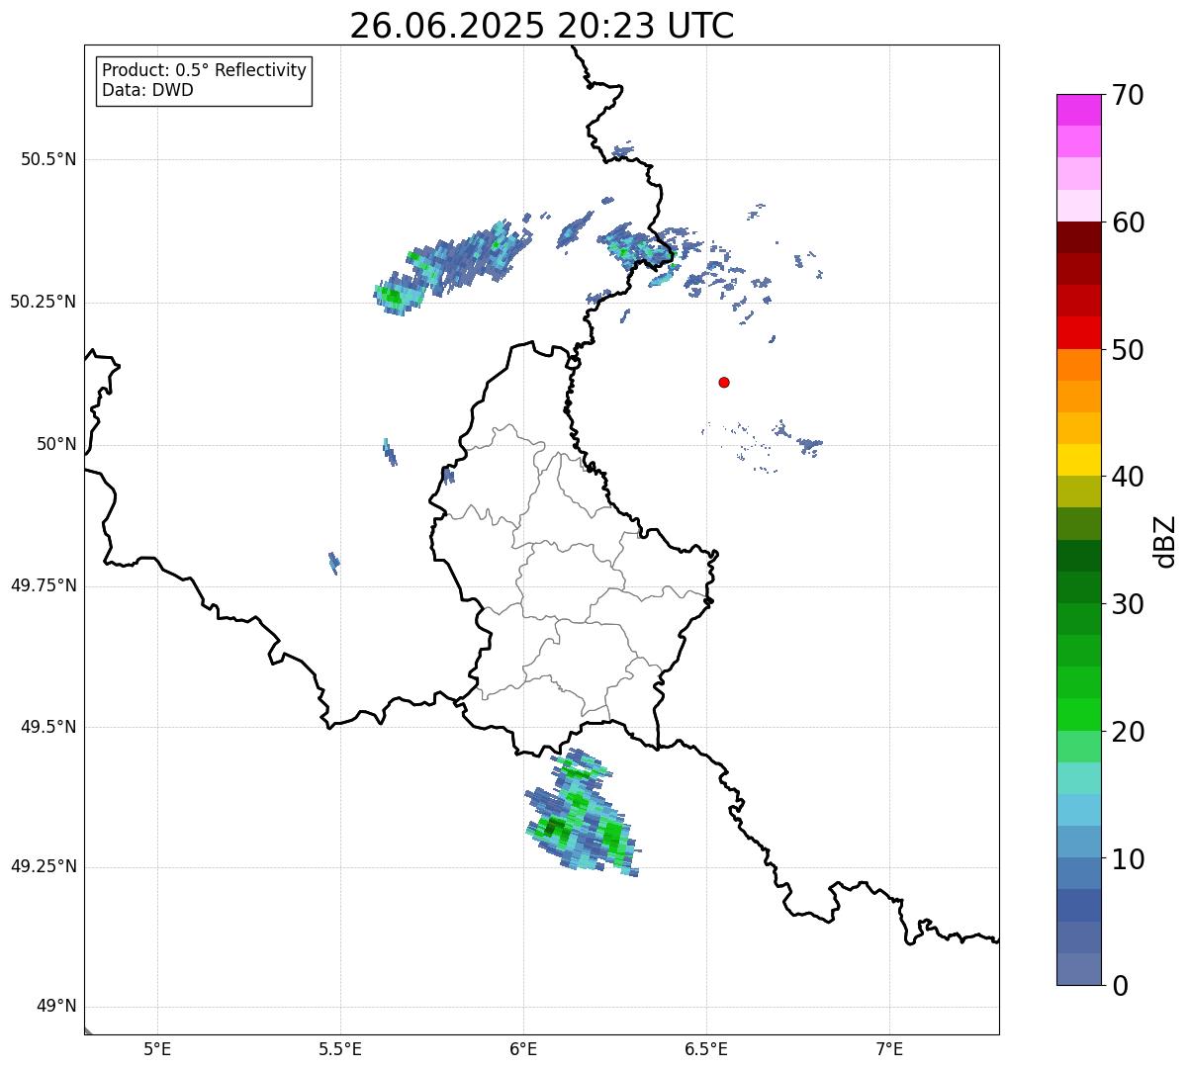The width and height of the screenshot is (1189, 1069).
Task: Click the title "26.06.2025 20:23 UTC"
Action: (x=542, y=26)
